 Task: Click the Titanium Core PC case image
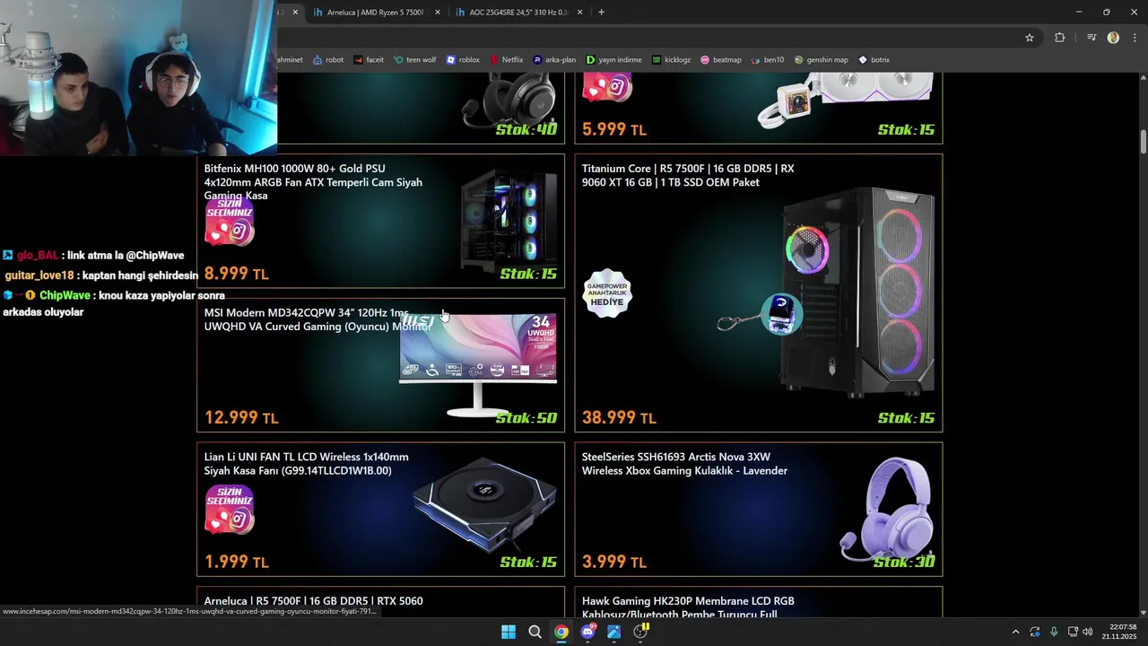pyautogui.click(x=857, y=292)
